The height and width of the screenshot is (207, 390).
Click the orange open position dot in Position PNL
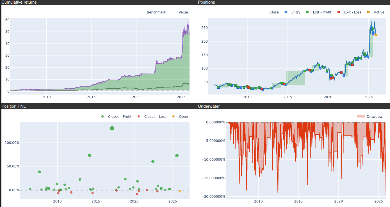pos(180,191)
